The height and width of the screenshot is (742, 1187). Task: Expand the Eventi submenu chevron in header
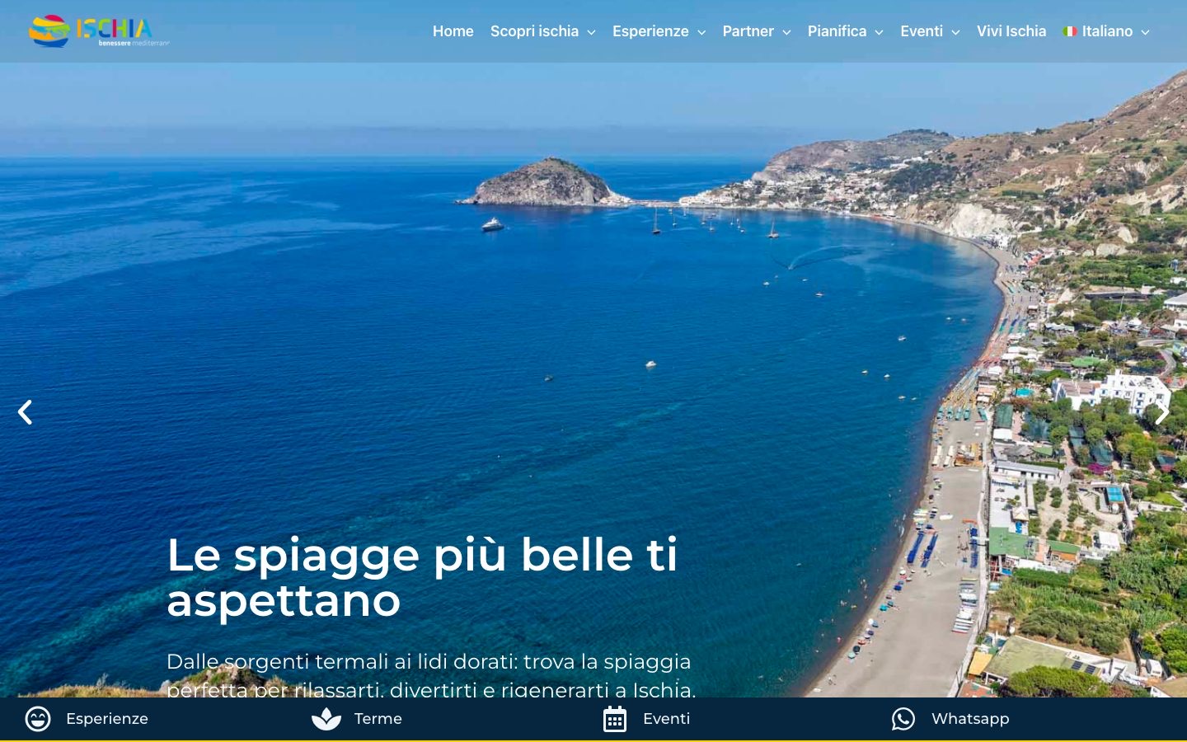tap(955, 32)
